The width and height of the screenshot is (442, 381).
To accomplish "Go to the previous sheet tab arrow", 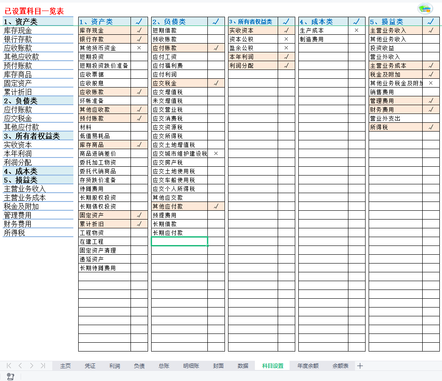I will [x=20, y=366].
